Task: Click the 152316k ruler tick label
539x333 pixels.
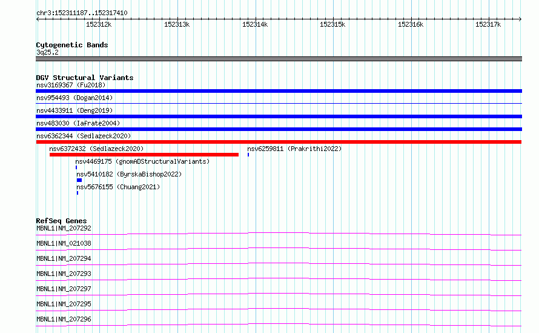Action: [x=411, y=24]
